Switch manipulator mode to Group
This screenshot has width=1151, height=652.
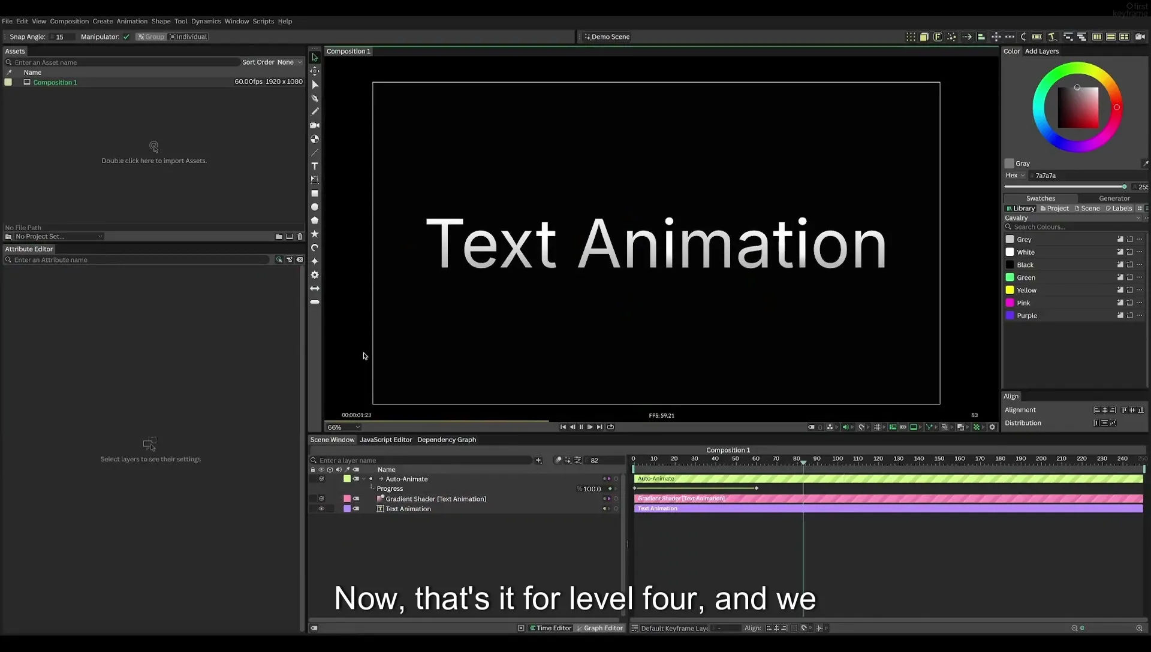151,37
